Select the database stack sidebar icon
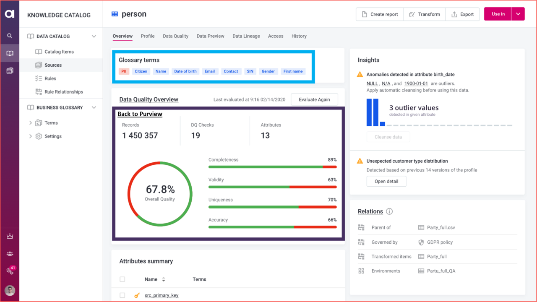 (10, 71)
